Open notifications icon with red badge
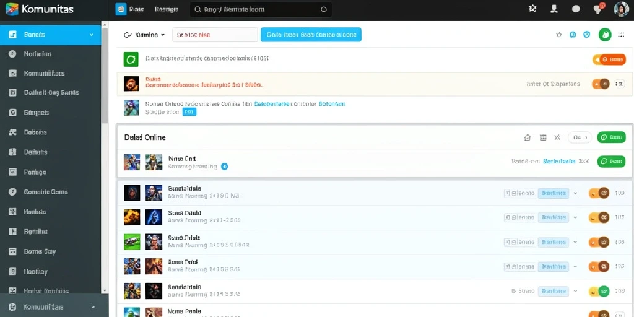 (x=598, y=9)
